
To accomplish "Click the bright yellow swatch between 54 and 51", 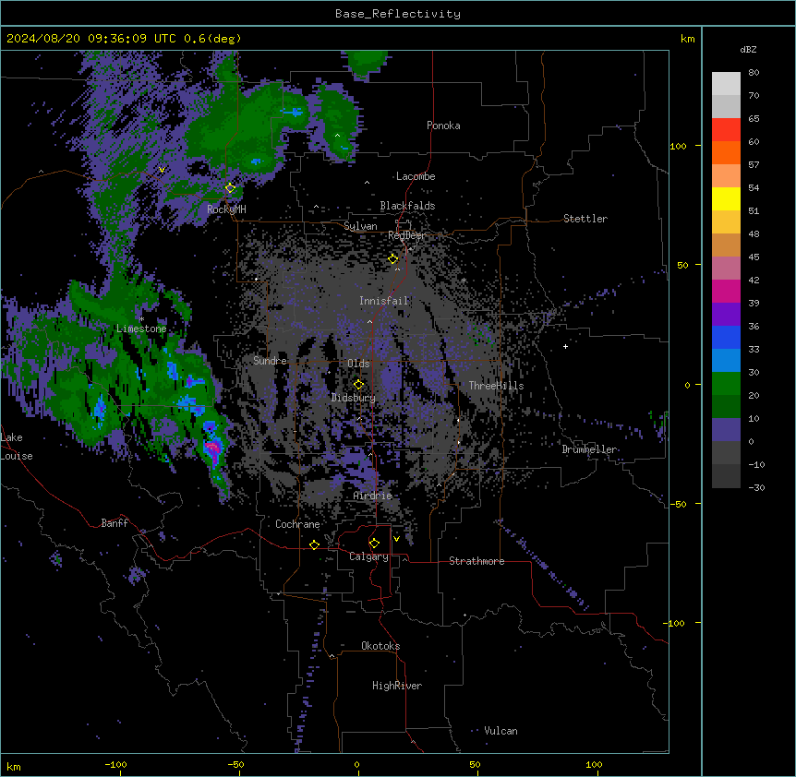I will 726,198.
